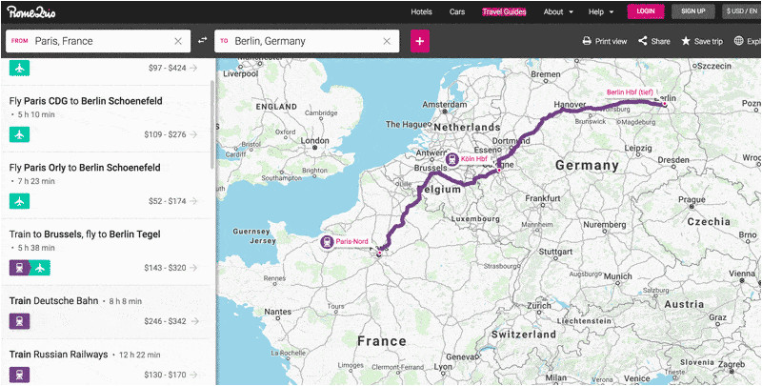This screenshot has height=386, width=762.
Task: Open the Help dropdown menu
Action: (601, 11)
